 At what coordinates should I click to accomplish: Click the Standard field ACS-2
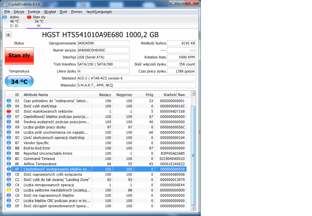tap(137, 78)
